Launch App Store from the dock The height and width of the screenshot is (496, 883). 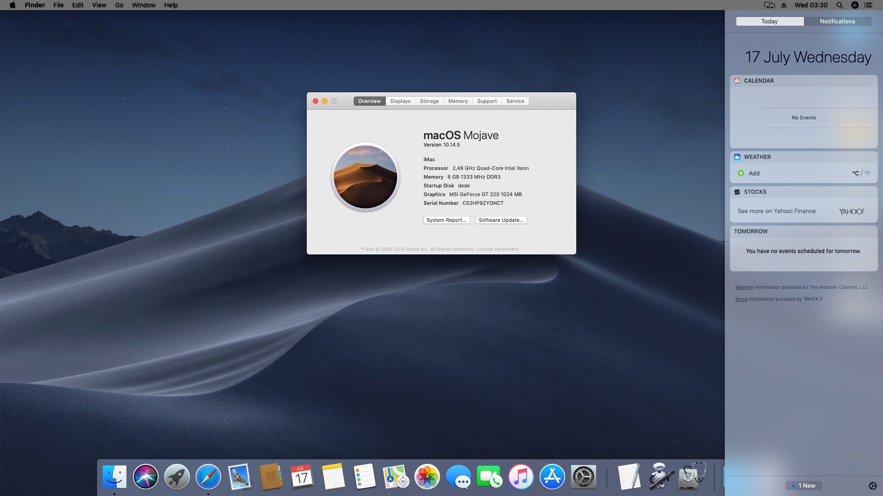tap(552, 477)
